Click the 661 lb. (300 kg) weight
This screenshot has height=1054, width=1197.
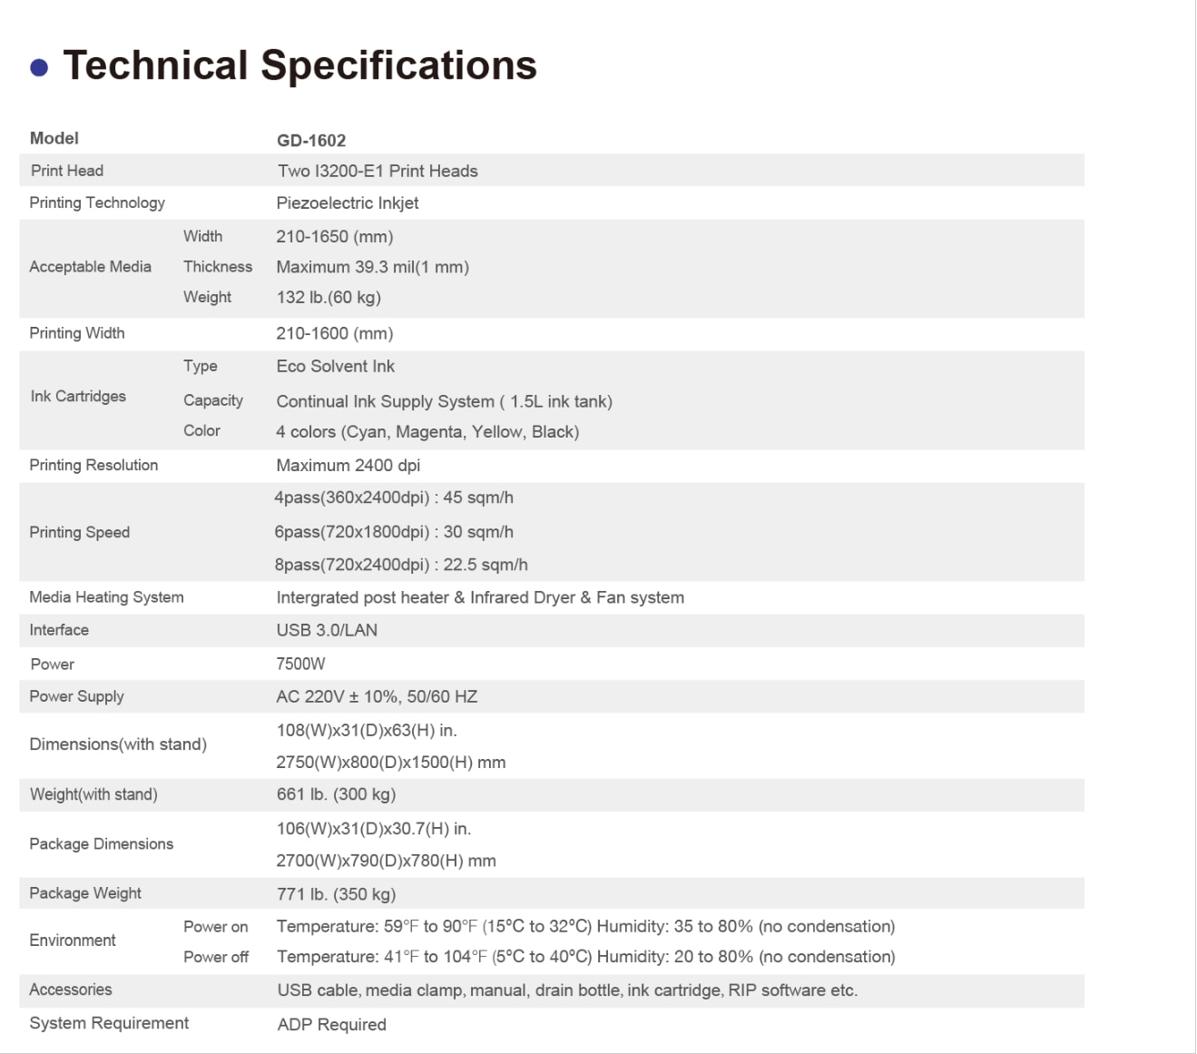336,794
